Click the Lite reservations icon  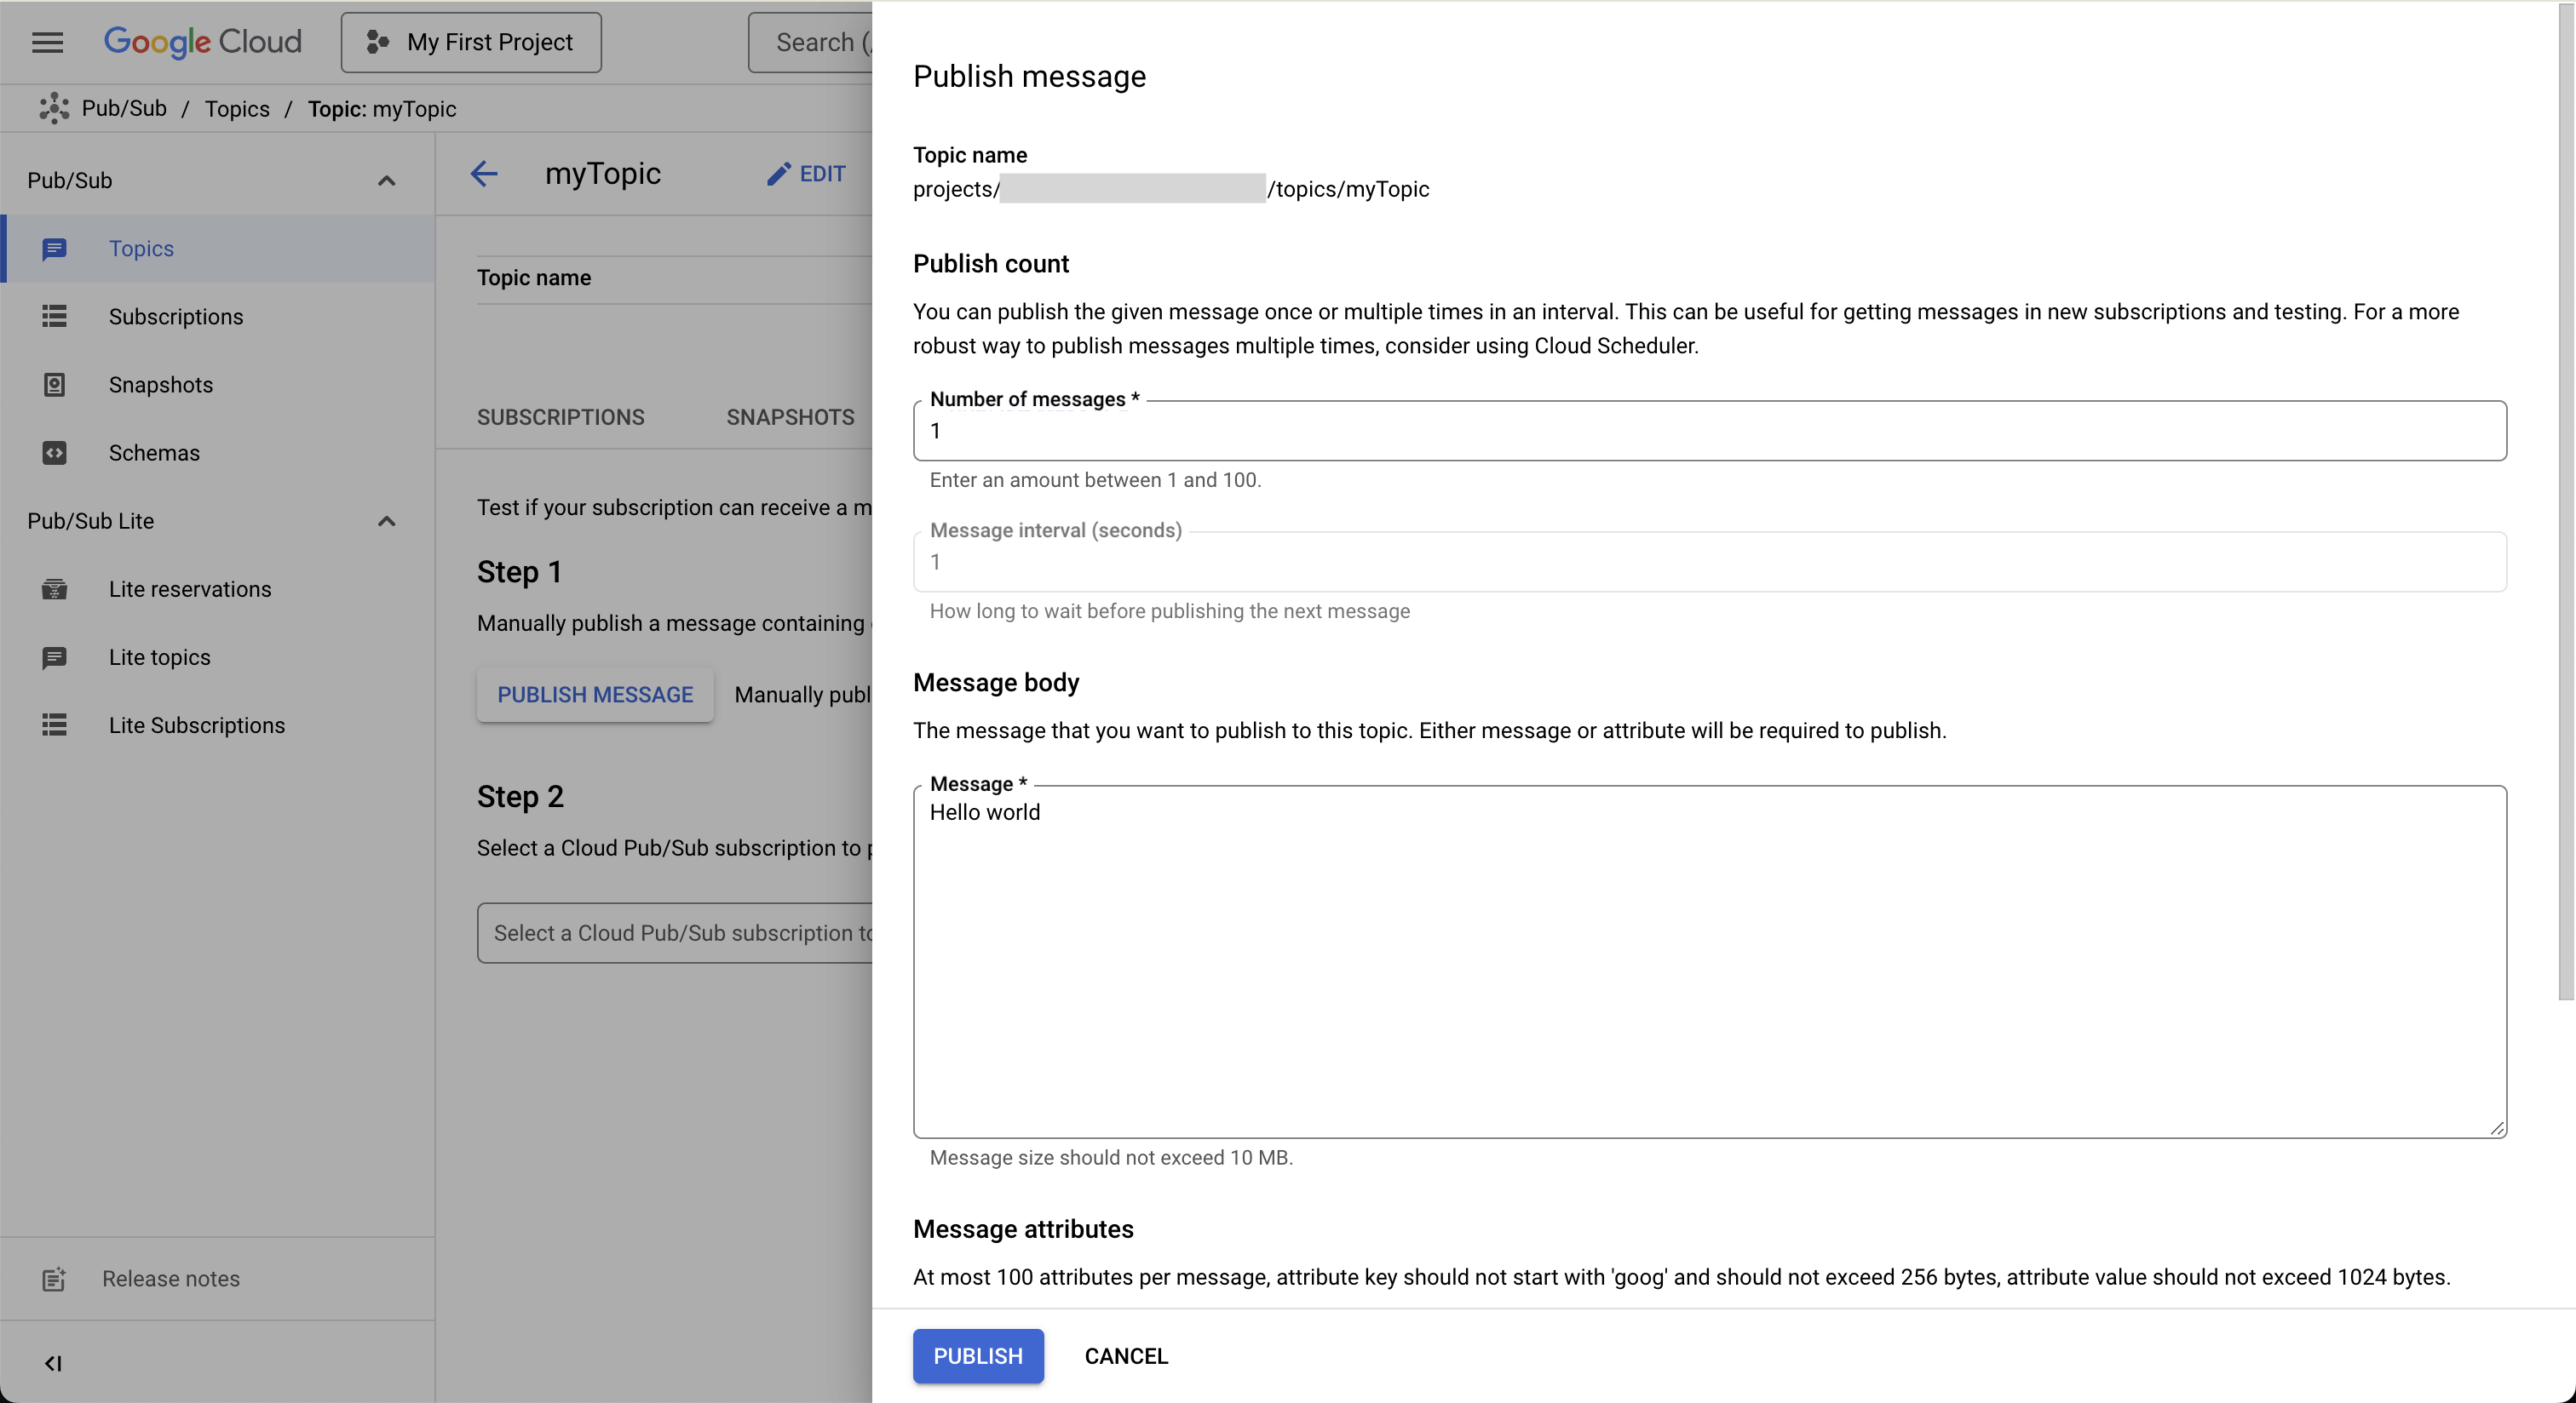click(x=54, y=590)
